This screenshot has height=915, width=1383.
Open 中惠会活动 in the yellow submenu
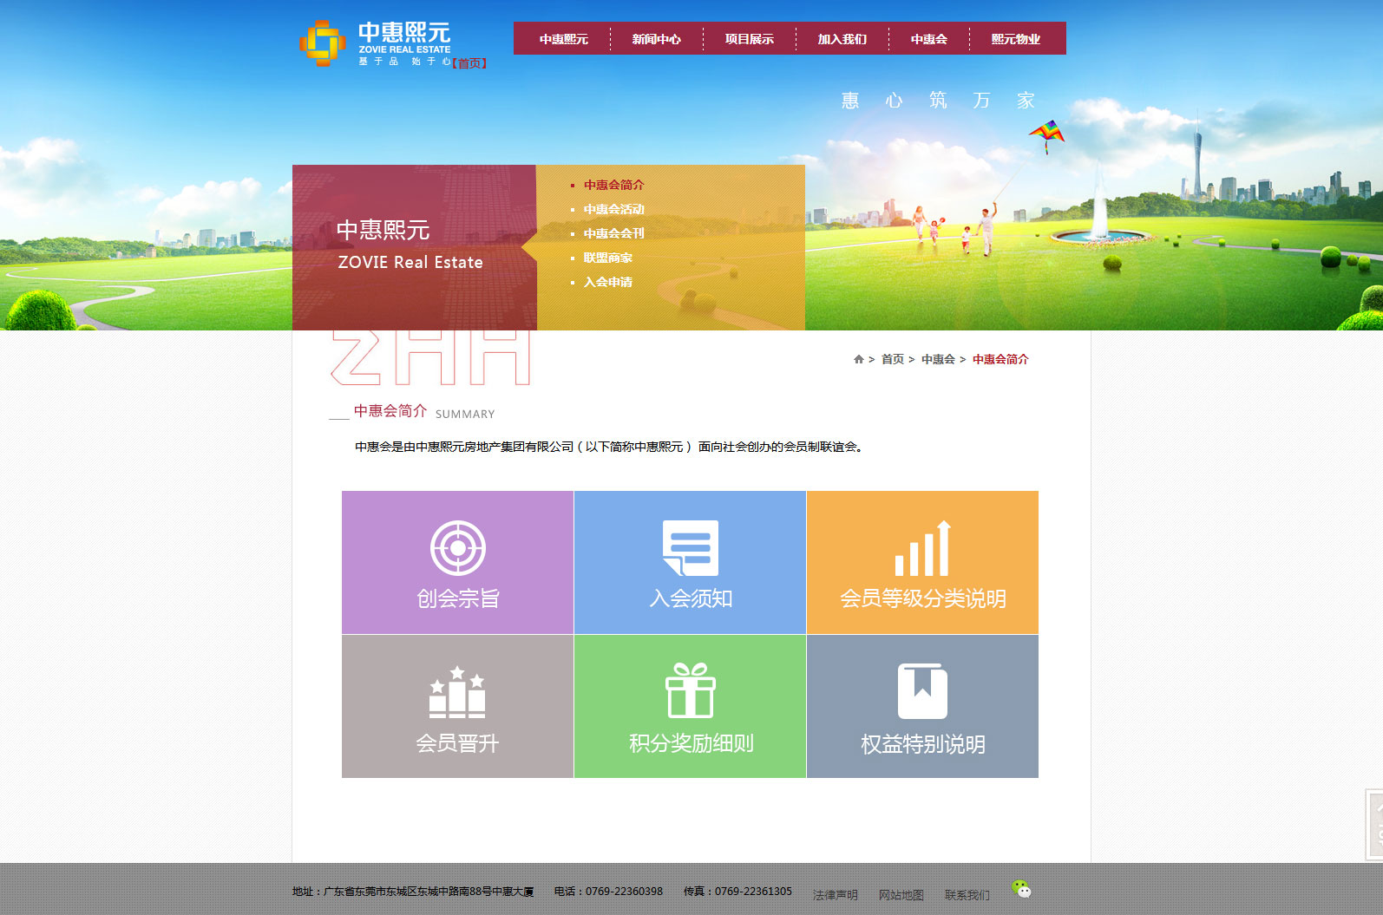[614, 209]
